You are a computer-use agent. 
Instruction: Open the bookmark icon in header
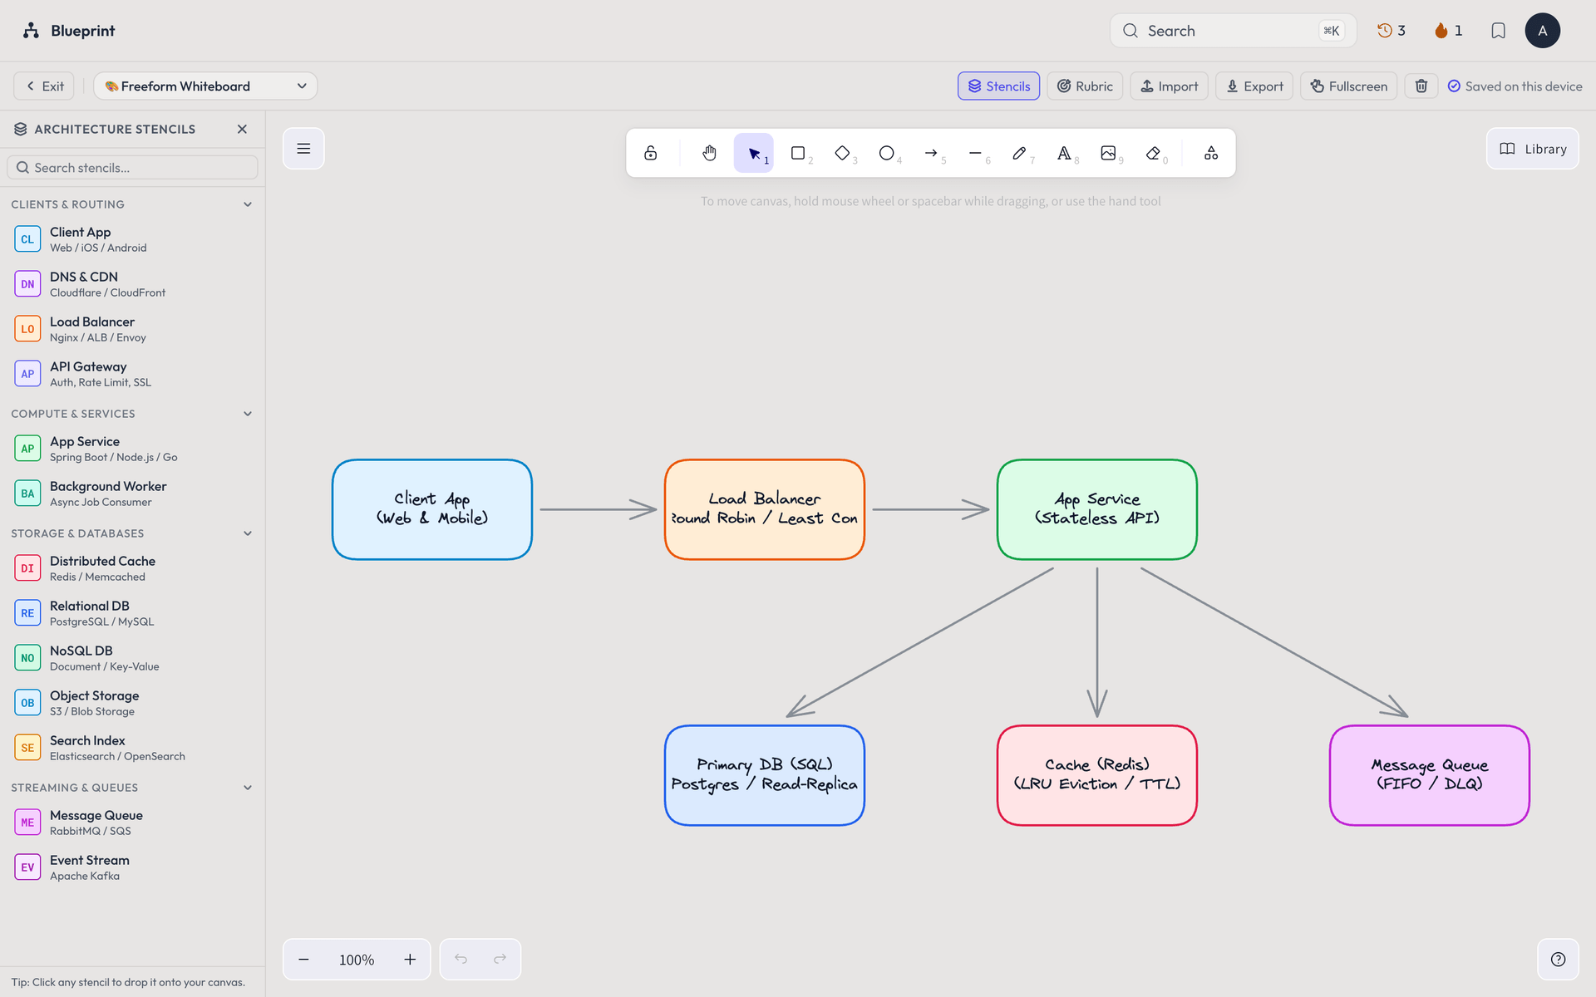tap(1498, 31)
